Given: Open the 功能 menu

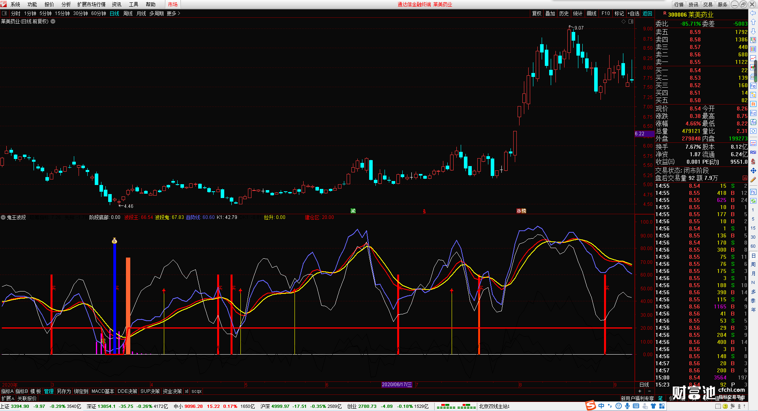Looking at the screenshot, I should pyautogui.click(x=32, y=4).
